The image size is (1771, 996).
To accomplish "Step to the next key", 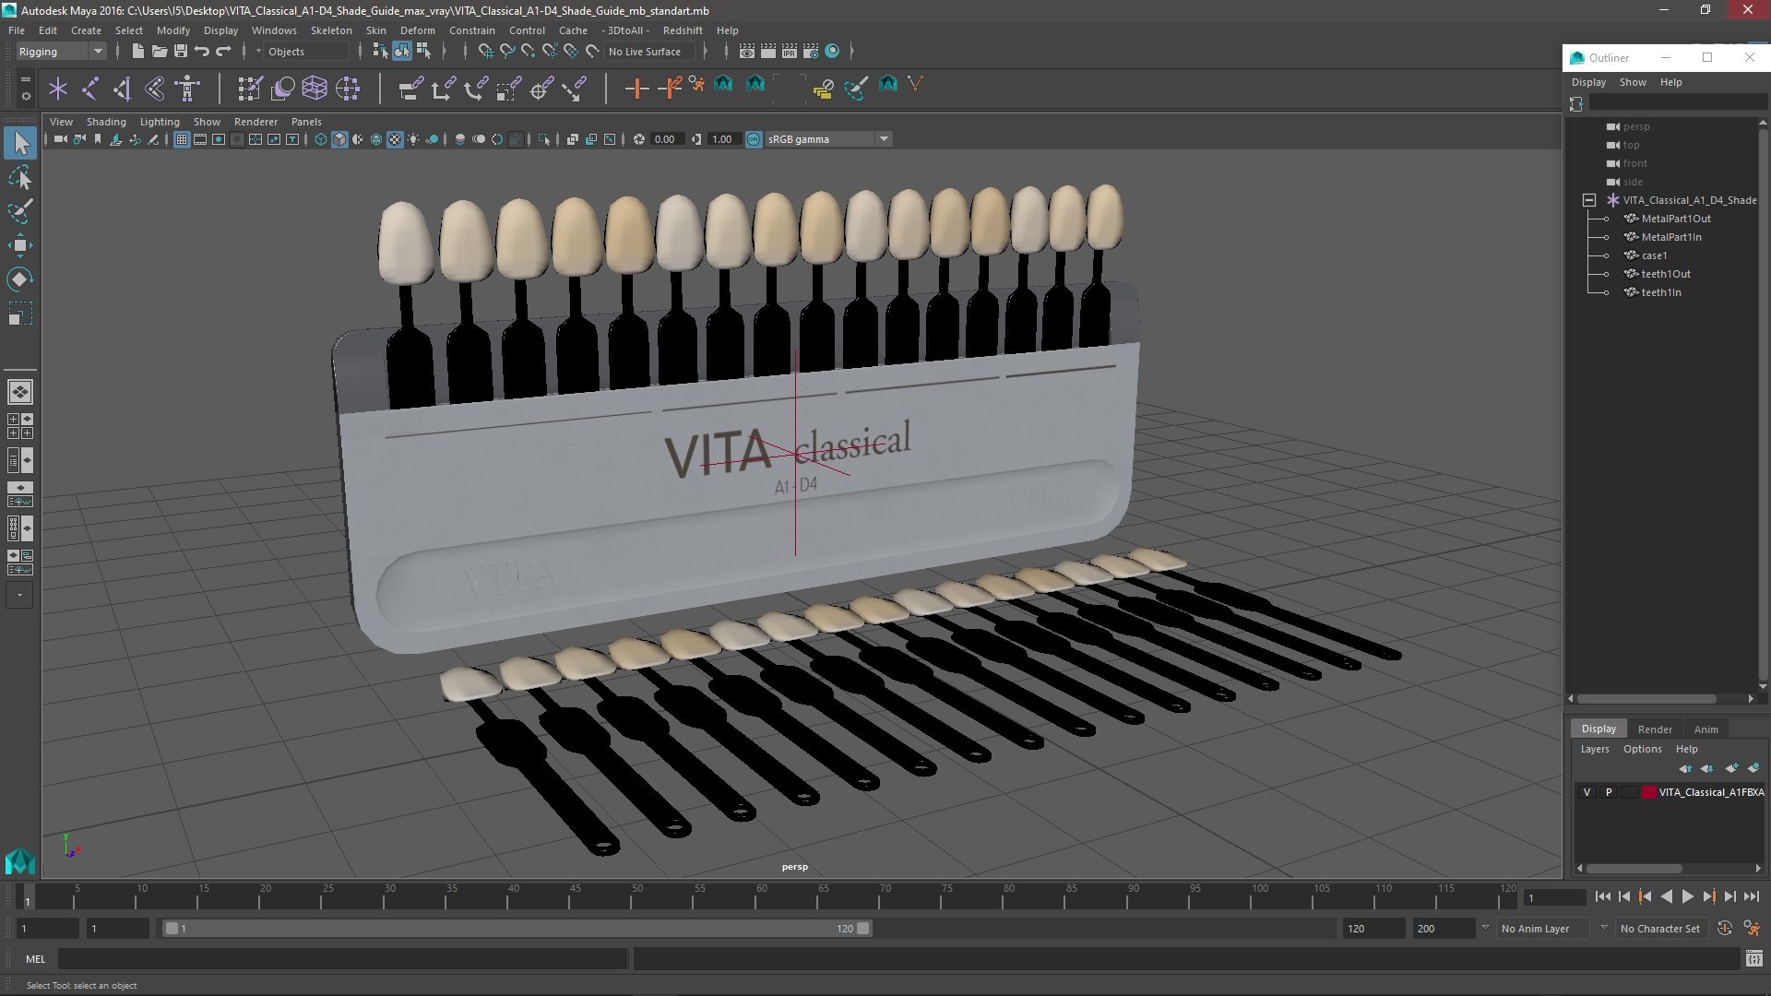I will (1708, 896).
